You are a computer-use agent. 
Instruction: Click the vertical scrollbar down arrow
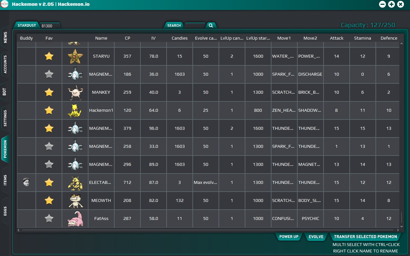coord(402,226)
